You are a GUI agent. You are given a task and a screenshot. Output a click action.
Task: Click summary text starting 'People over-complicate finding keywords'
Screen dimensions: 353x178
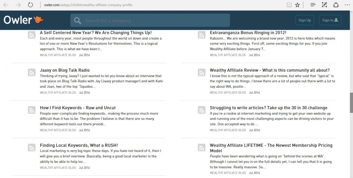pos(99,119)
